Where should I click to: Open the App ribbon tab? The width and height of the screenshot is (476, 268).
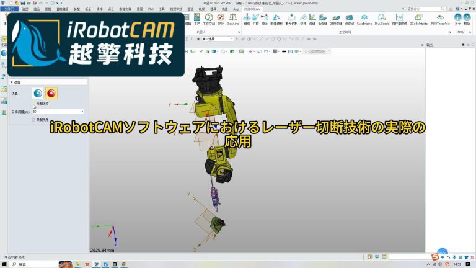[x=236, y=9]
